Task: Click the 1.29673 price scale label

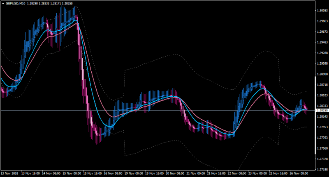Action: click(x=322, y=32)
